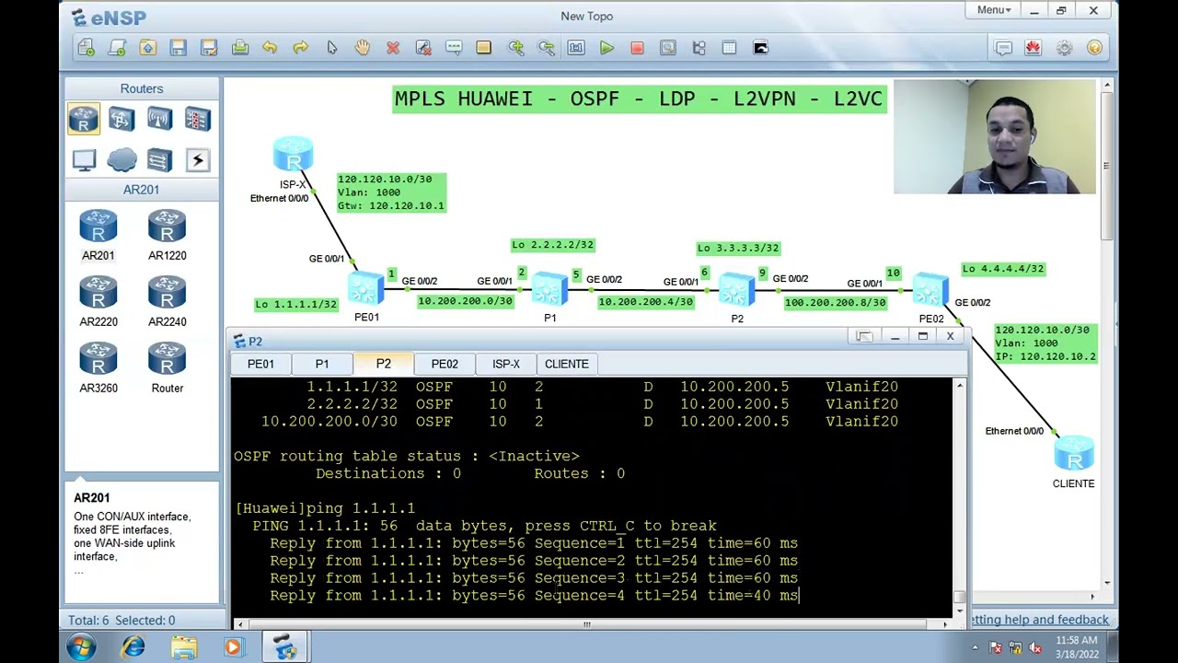Click the Zoom Out magnifier icon

tap(546, 48)
